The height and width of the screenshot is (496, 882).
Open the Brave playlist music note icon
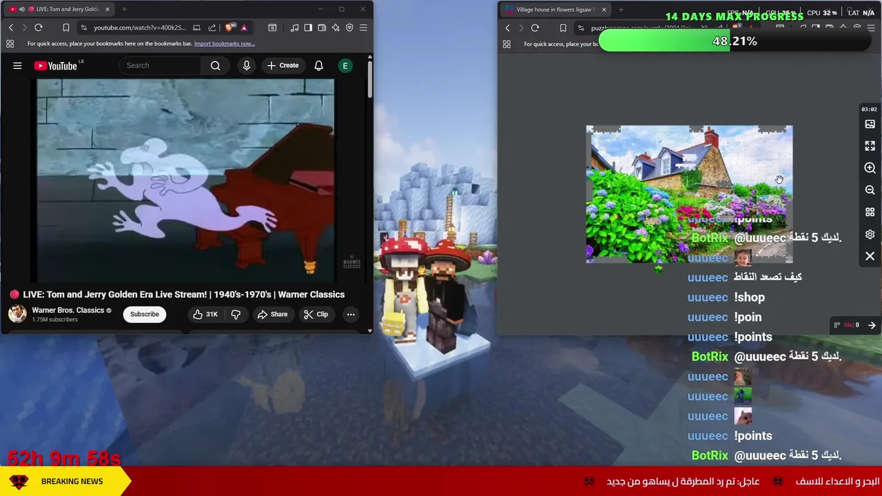(x=295, y=28)
